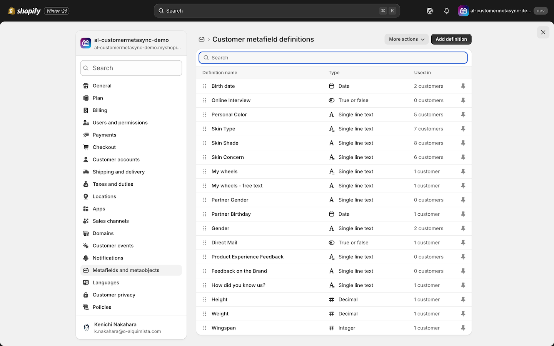
Task: Click the apps icon beside the notification bell
Action: 429,10
